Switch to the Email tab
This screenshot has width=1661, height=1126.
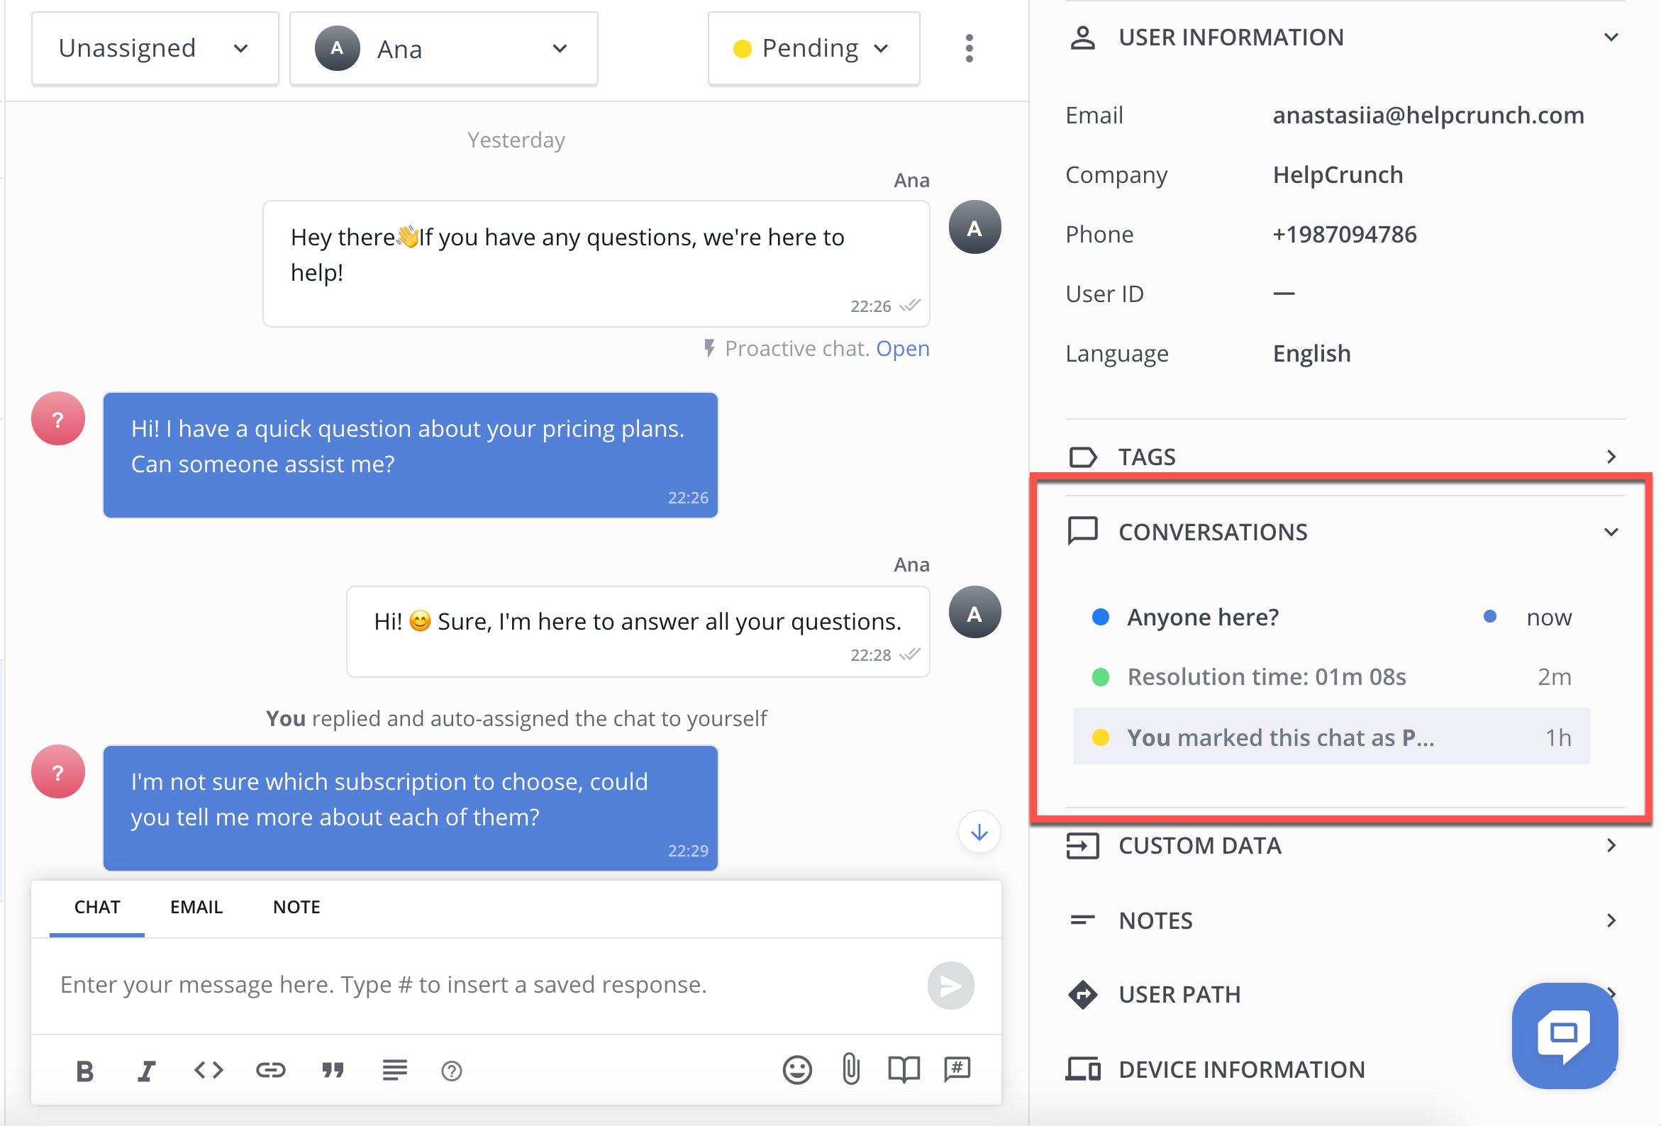point(196,908)
